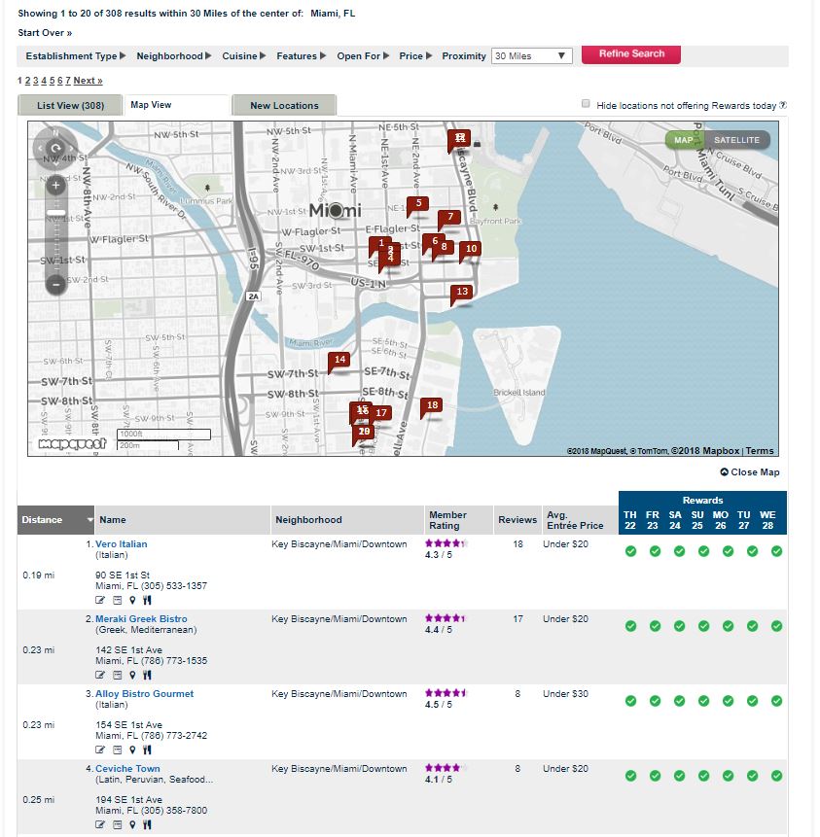Click the help icon beside Hide locations

783,105
